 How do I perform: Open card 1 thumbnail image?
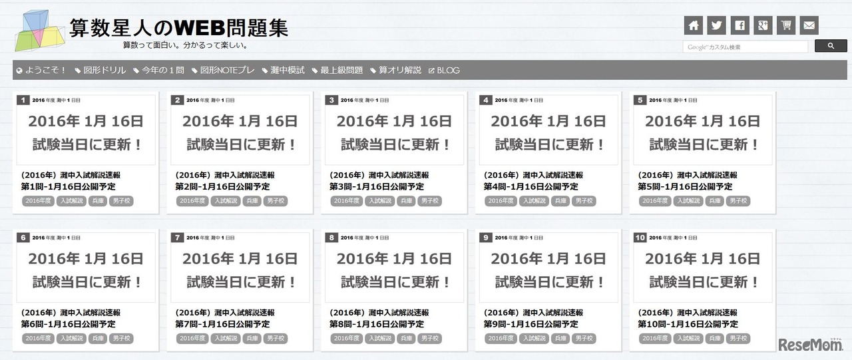tap(86, 130)
